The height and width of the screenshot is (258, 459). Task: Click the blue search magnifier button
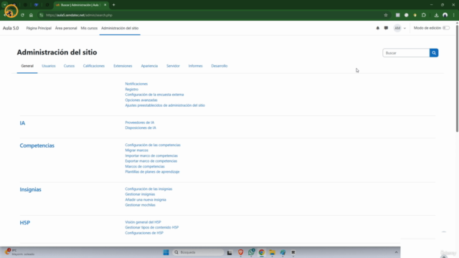click(434, 53)
